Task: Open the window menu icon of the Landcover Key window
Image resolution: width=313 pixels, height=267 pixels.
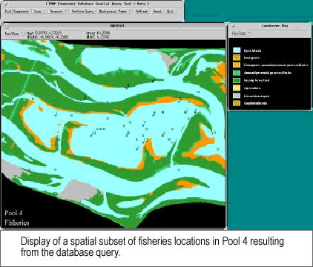Action: pyautogui.click(x=233, y=26)
